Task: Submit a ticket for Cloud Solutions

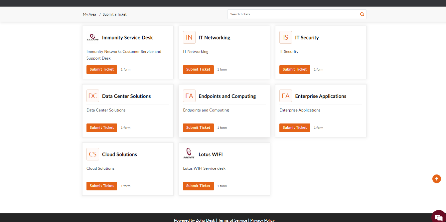Action: click(102, 186)
